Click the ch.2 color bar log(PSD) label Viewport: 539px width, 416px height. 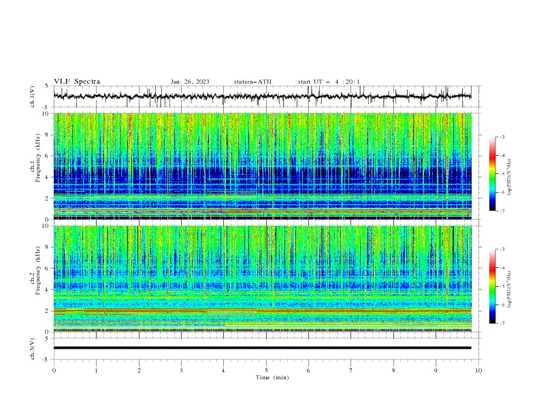point(510,290)
